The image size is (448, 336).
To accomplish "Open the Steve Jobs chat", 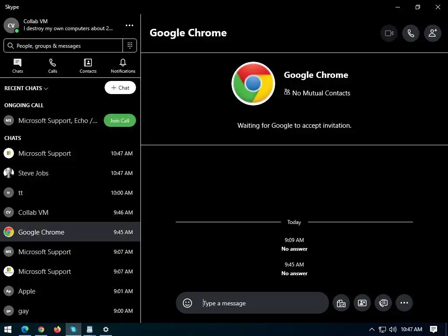I will click(70, 173).
